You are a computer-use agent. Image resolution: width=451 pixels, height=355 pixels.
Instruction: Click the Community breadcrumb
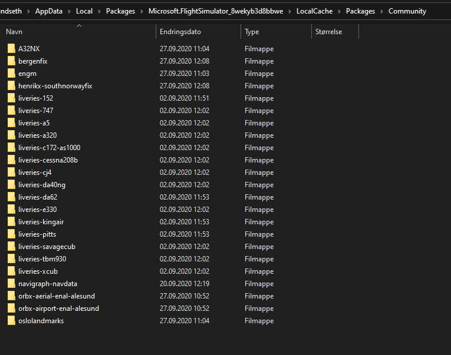coord(407,11)
